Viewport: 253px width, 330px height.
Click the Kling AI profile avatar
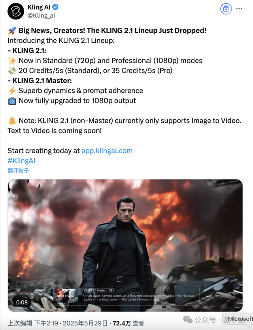[16, 11]
